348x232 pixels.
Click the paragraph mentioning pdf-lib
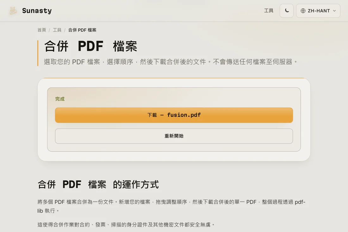coord(171,206)
